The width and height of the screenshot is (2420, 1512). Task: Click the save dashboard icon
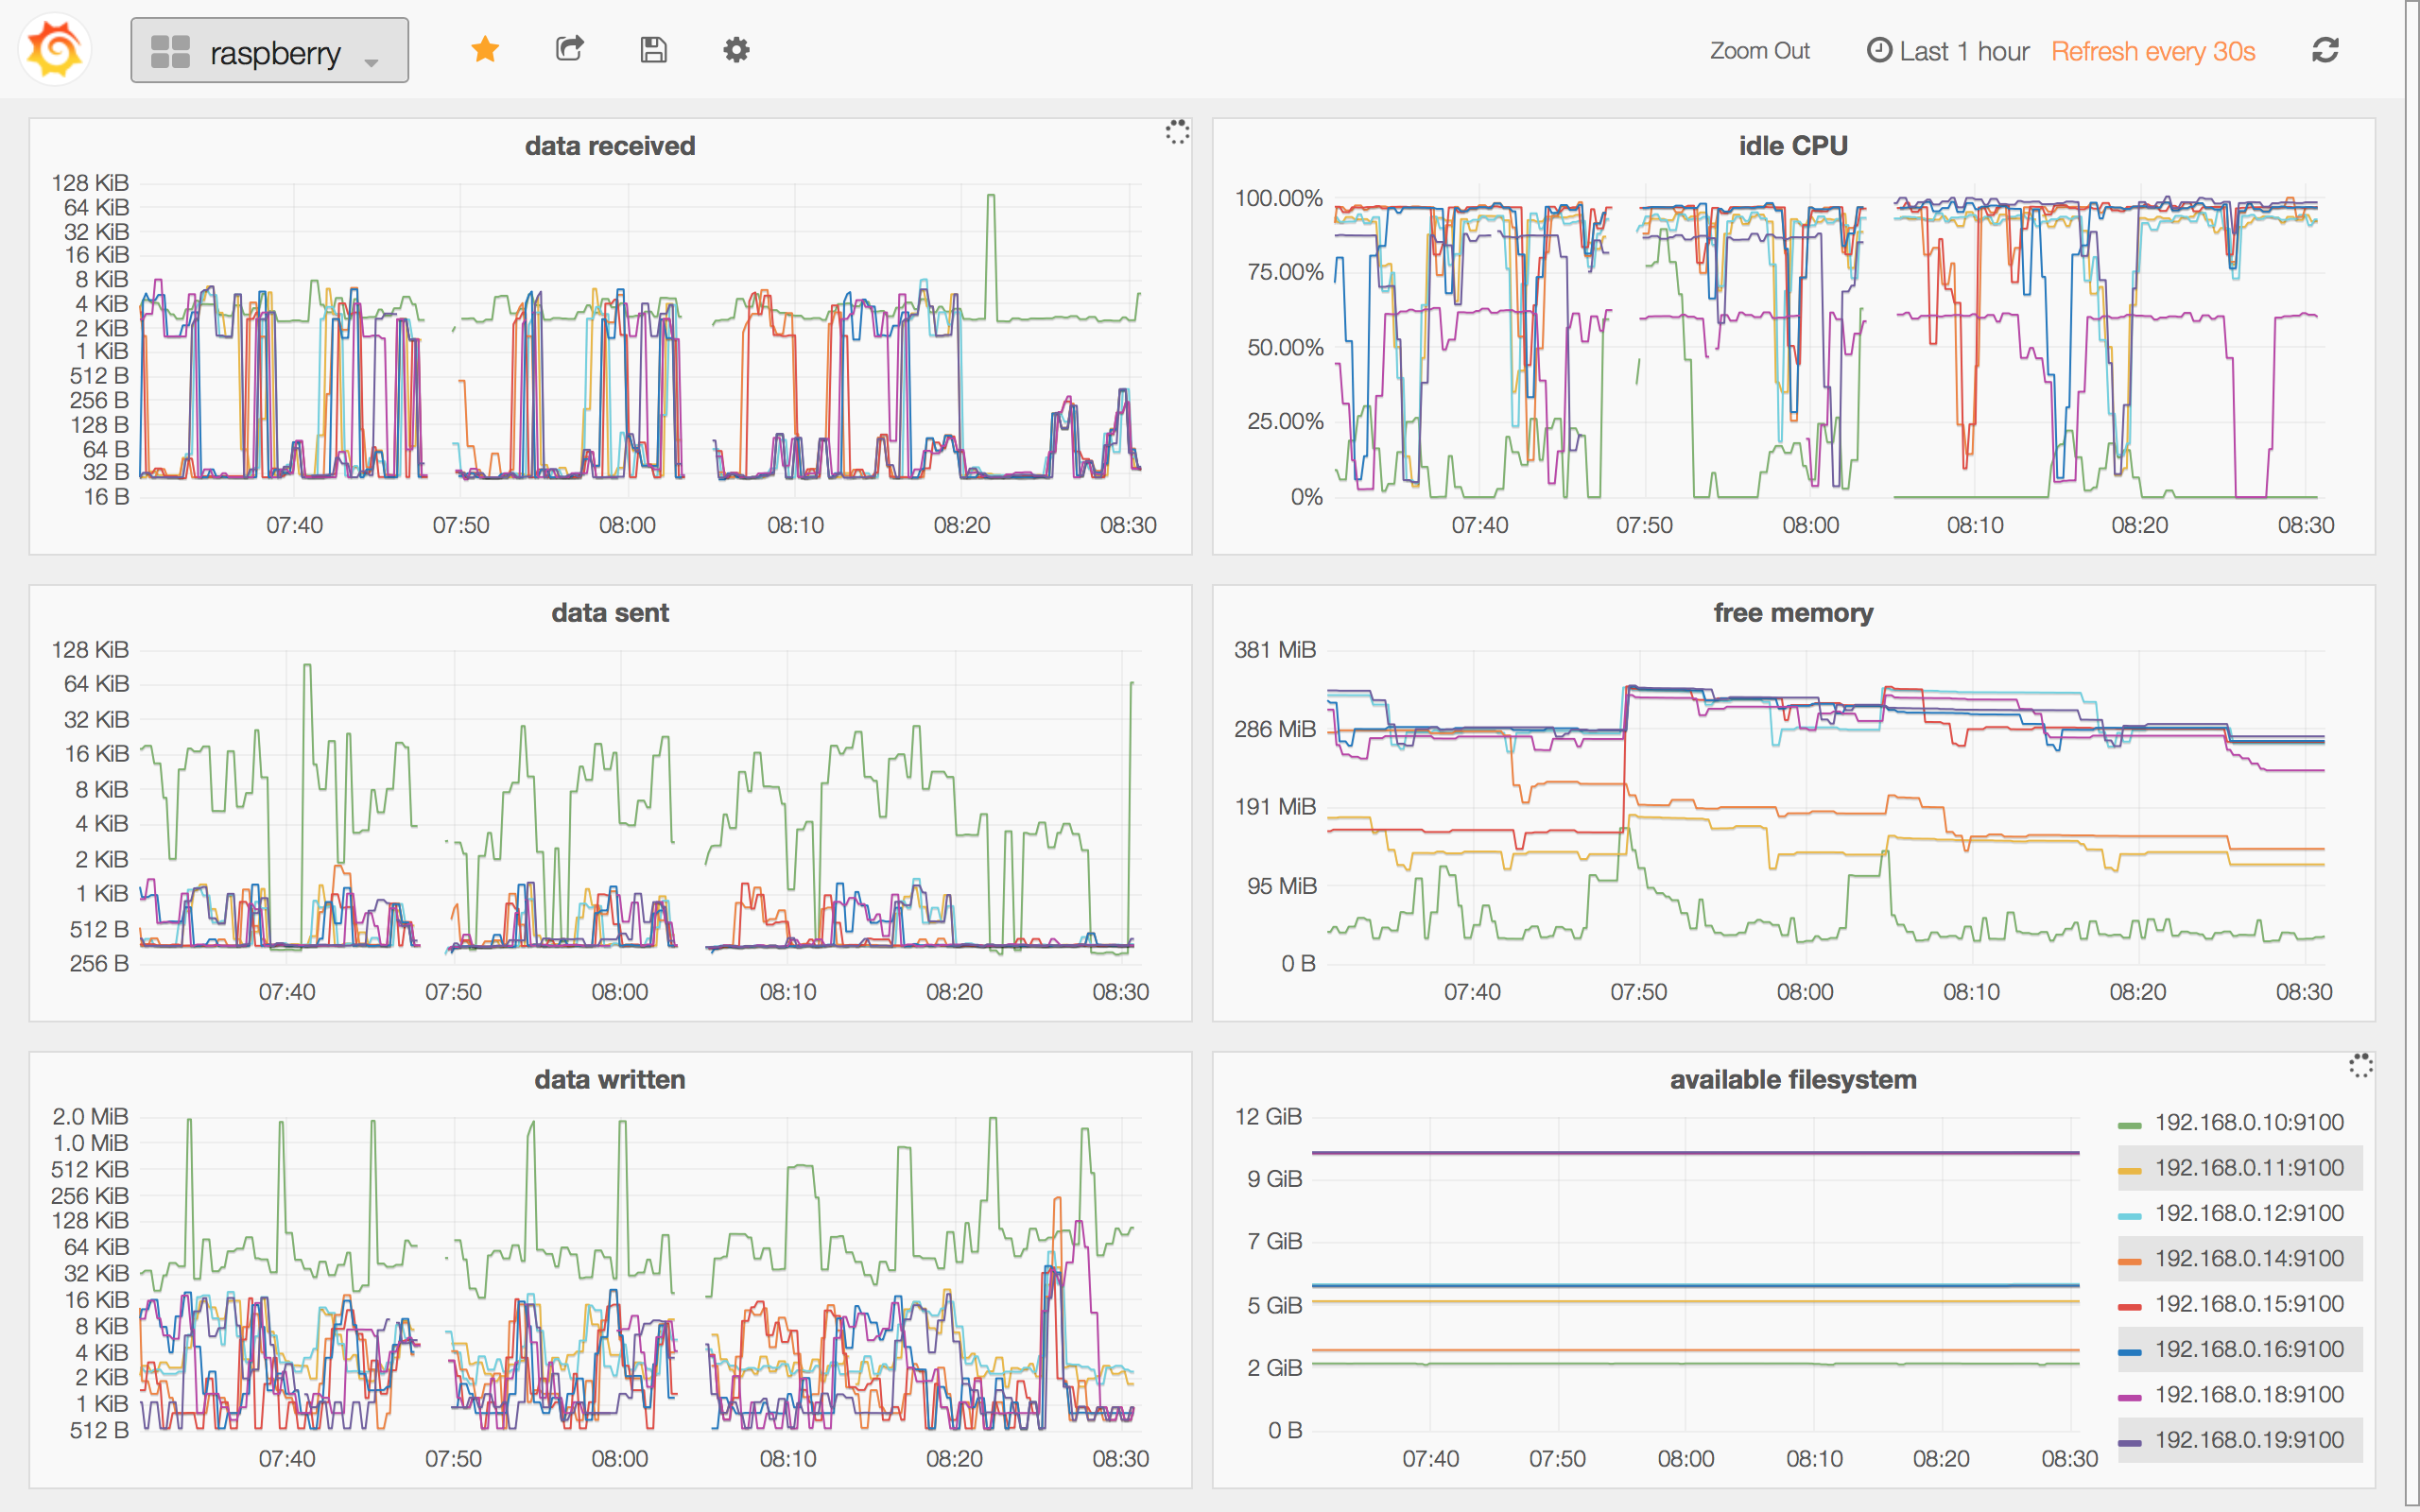pos(653,50)
